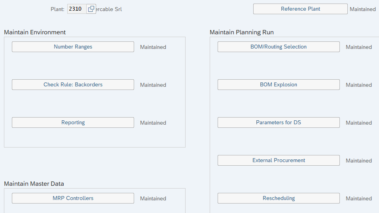Screen dimensions: 379x213
Task: Open Number Ranges maintenance
Action: click(73, 47)
